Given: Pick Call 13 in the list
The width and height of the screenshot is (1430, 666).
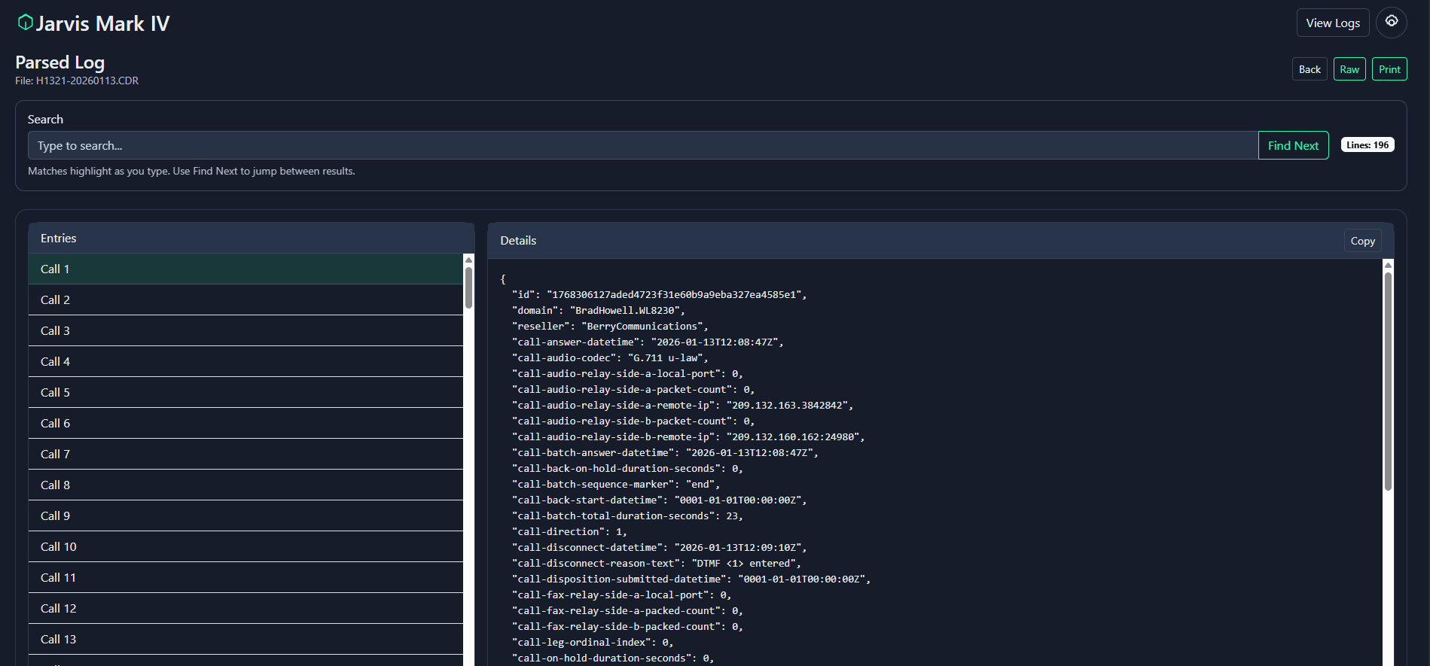Looking at the screenshot, I should click(245, 639).
